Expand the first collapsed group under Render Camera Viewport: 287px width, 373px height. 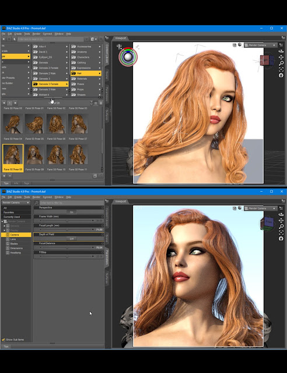coord(5,226)
